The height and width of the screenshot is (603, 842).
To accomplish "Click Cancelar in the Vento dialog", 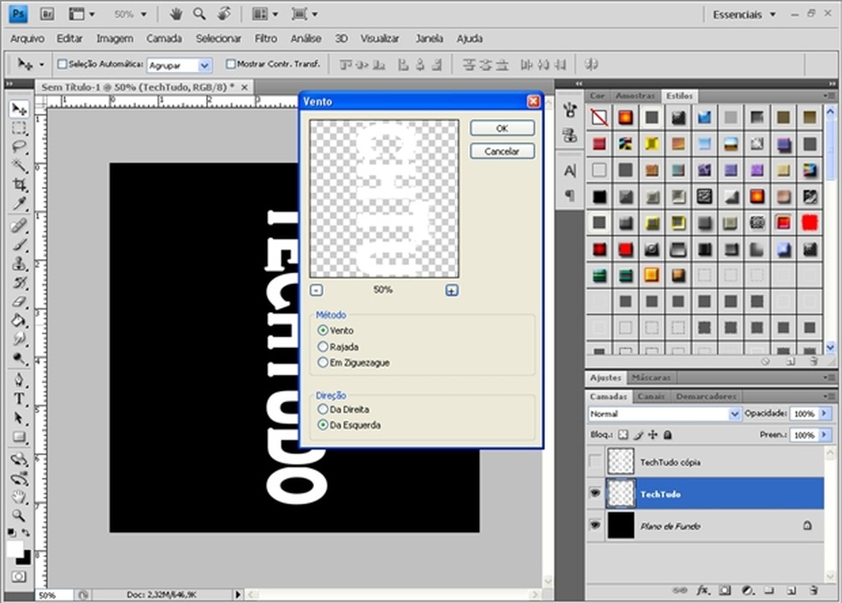I will pos(502,151).
